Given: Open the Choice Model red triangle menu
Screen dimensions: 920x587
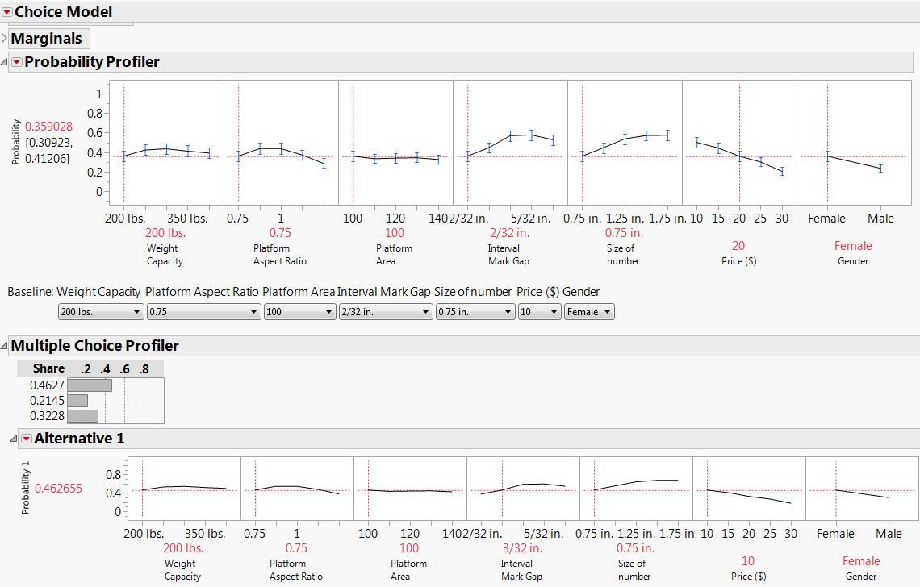Looking at the screenshot, I should tap(7, 12).
